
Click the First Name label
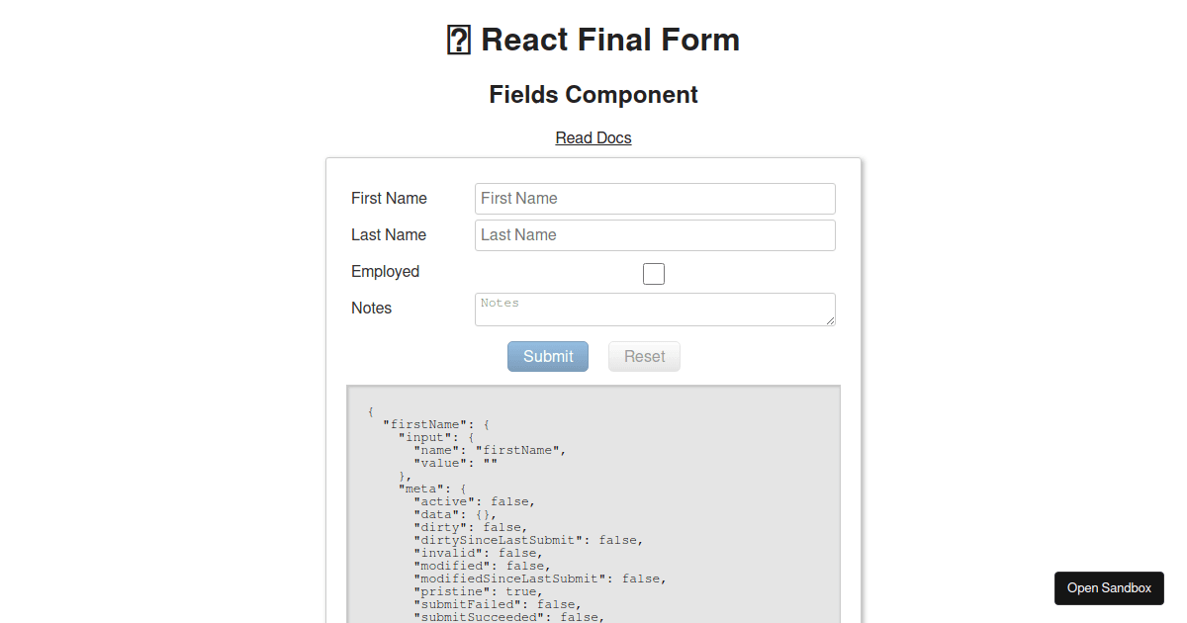[x=388, y=198]
